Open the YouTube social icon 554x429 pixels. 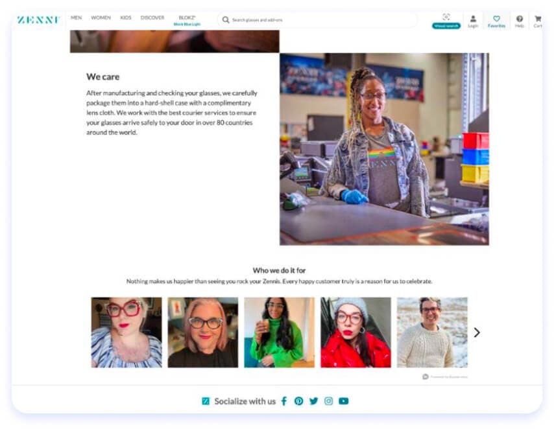[344, 401]
